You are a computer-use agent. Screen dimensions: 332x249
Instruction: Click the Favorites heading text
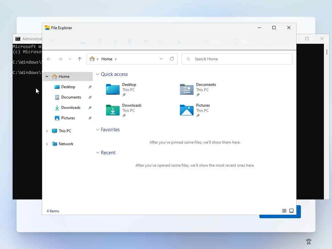pyautogui.click(x=110, y=130)
